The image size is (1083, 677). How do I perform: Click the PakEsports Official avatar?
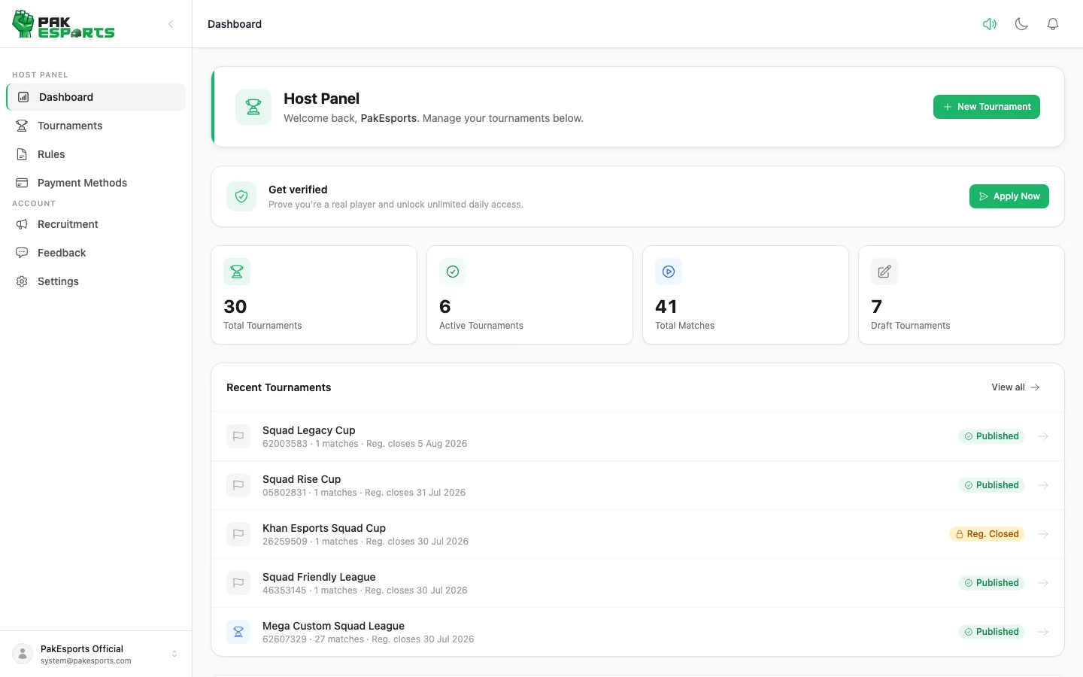tap(23, 654)
